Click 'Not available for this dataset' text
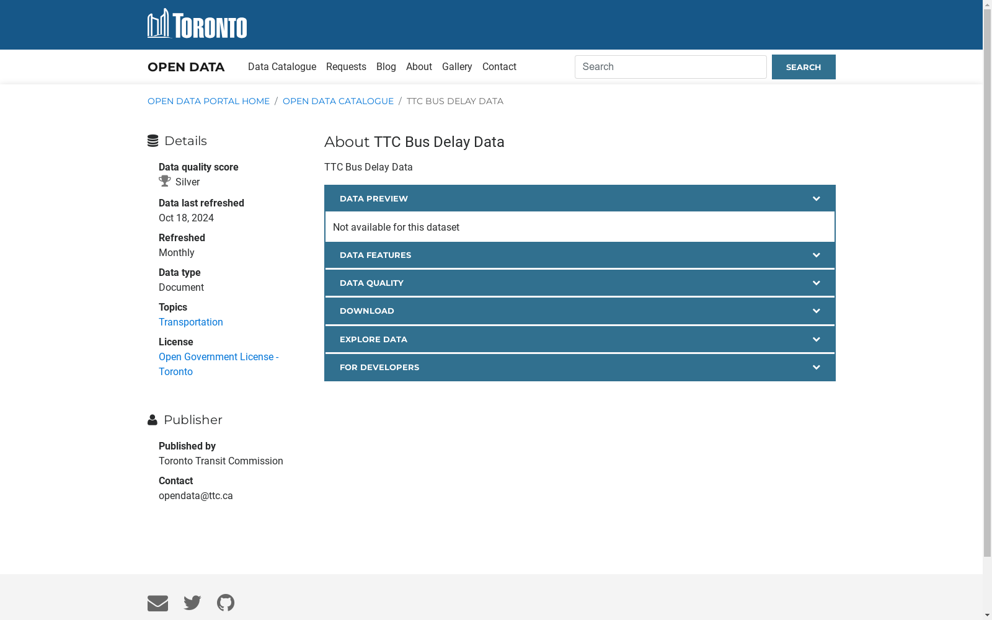The image size is (992, 620). coord(396,228)
